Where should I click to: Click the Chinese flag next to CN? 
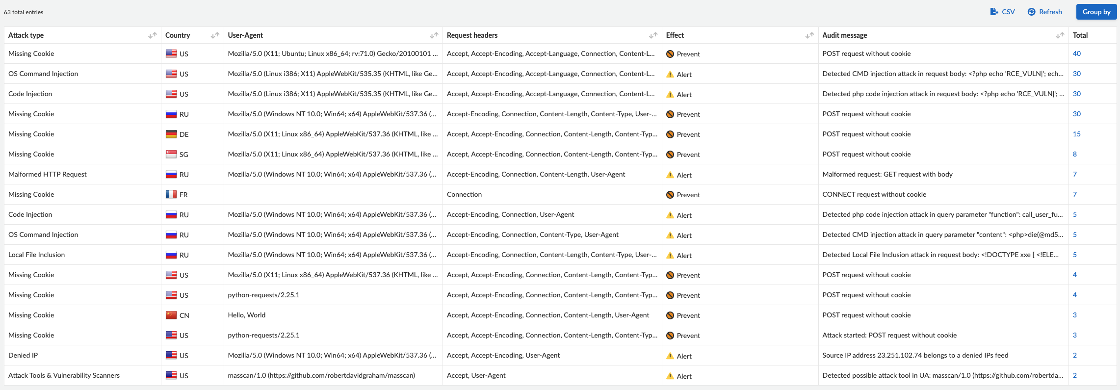[x=171, y=315]
